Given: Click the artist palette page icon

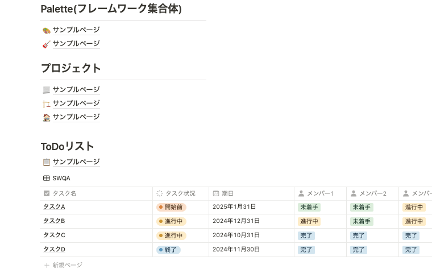Looking at the screenshot, I should coord(47,30).
